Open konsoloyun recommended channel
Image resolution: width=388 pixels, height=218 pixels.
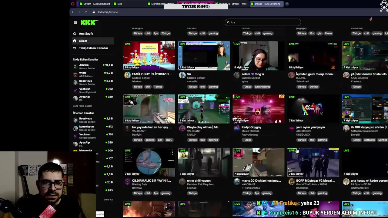pyautogui.click(x=93, y=128)
